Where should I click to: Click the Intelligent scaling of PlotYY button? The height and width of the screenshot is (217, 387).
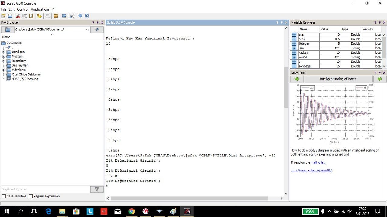[338, 79]
